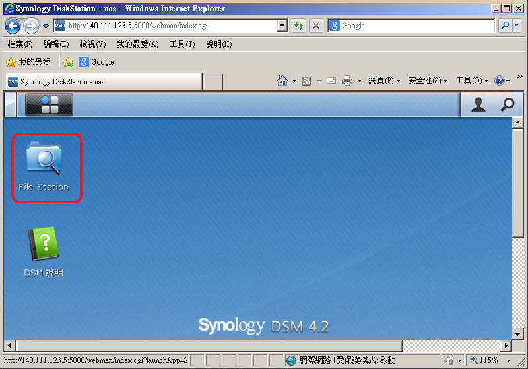Expand the address bar URL dropdown

point(282,26)
